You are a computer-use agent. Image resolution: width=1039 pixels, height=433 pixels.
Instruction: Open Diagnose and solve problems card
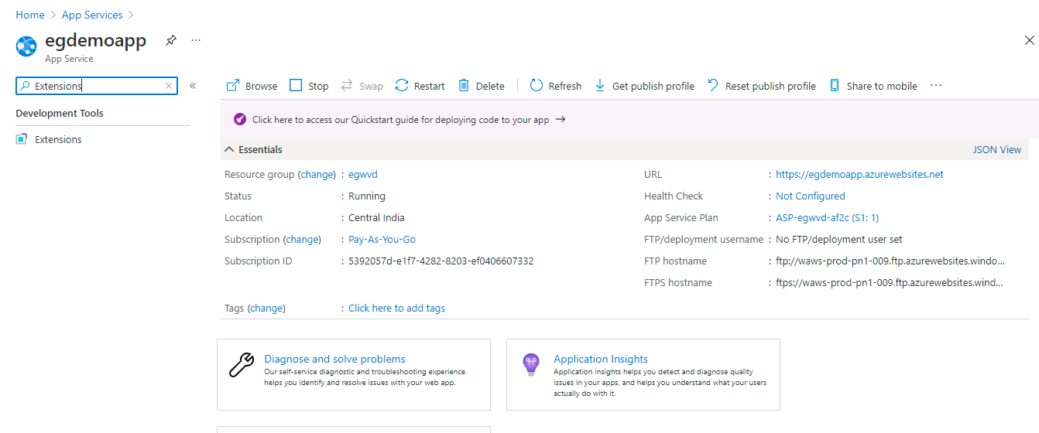coord(354,374)
